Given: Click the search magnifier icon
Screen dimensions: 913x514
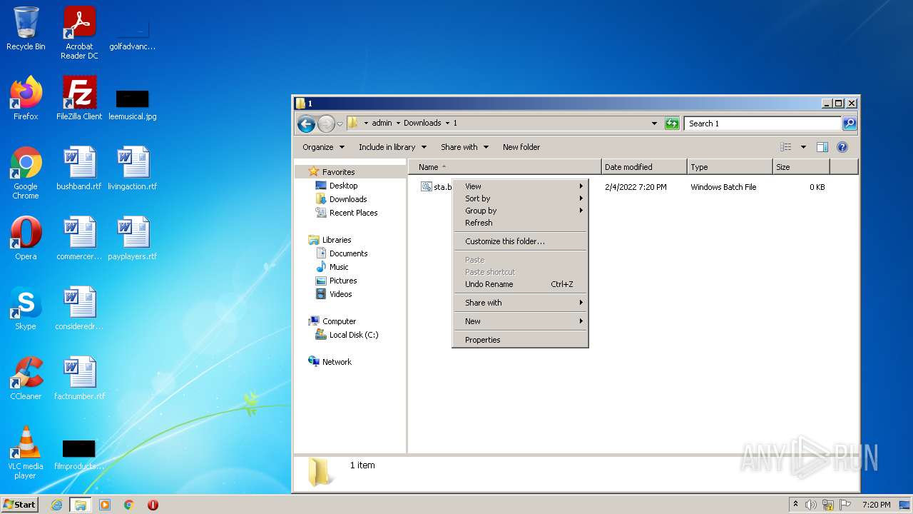Looking at the screenshot, I should 849,124.
